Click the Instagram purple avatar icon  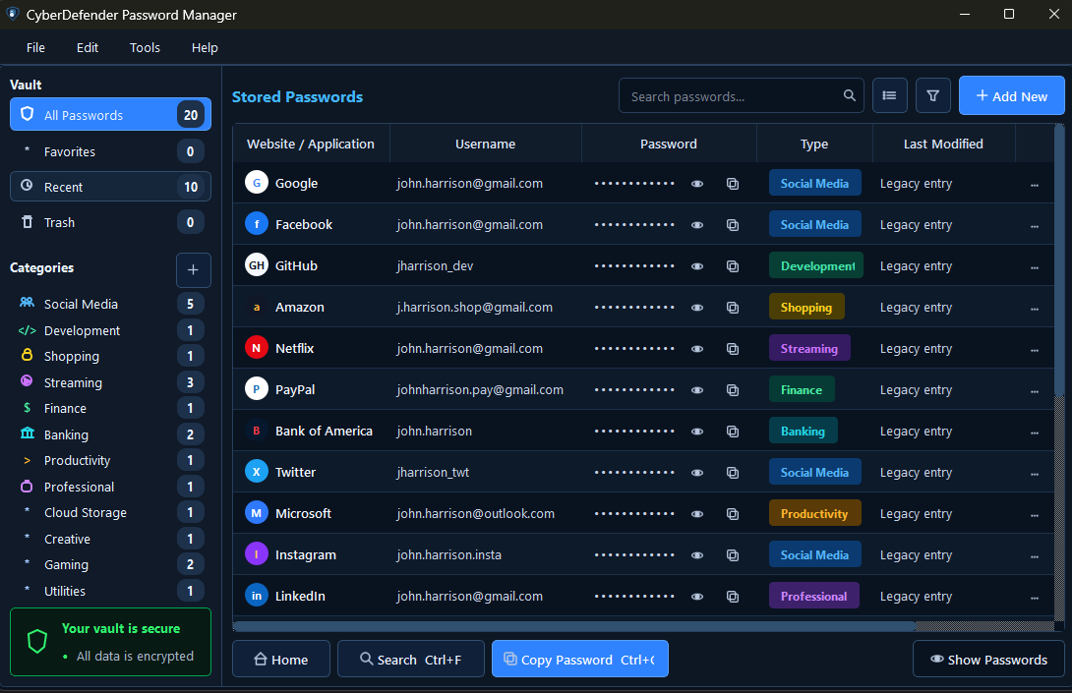pos(257,554)
